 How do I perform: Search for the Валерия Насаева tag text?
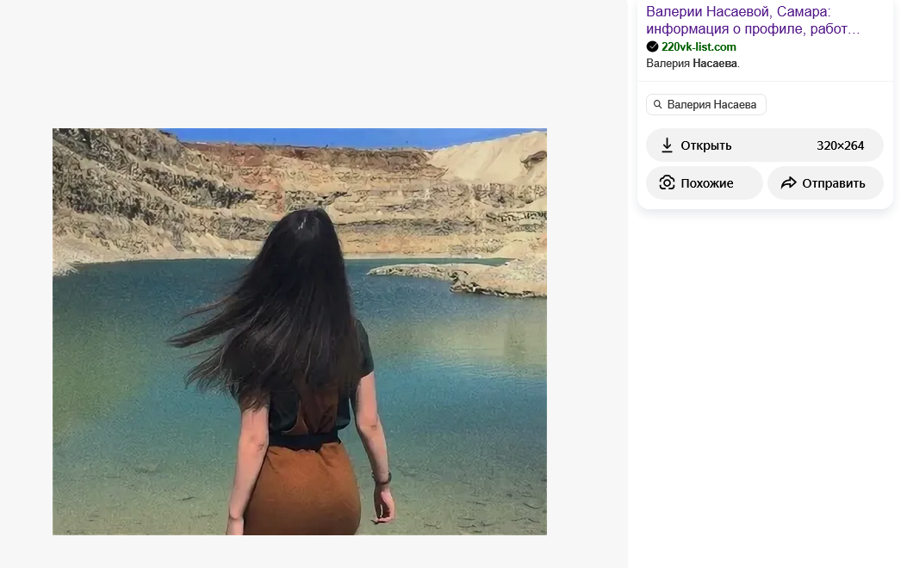click(711, 104)
